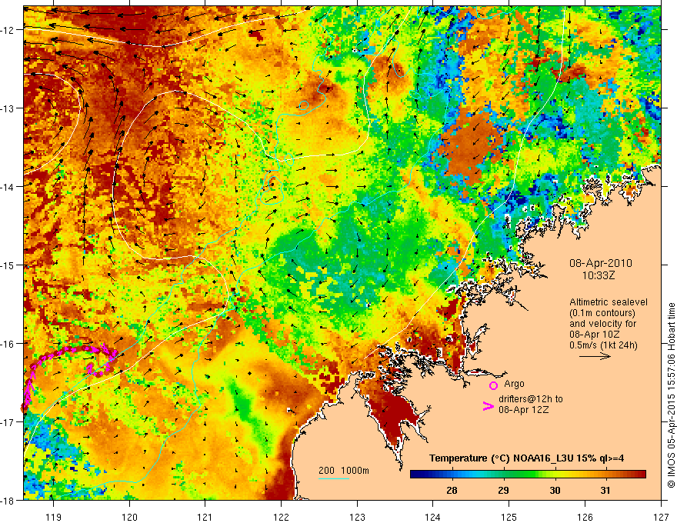This screenshot has height=523, width=677.
Task: Click the longitude axis label 119
Action: (54, 517)
